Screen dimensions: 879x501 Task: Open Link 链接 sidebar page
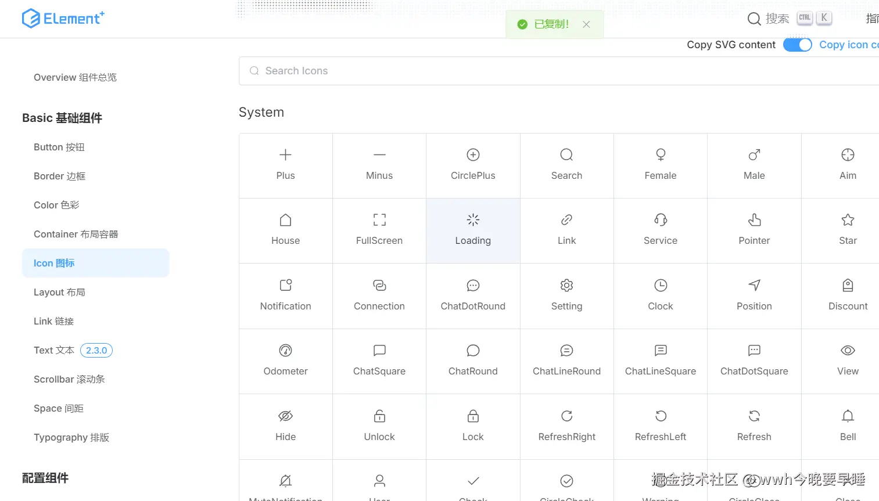click(x=53, y=321)
